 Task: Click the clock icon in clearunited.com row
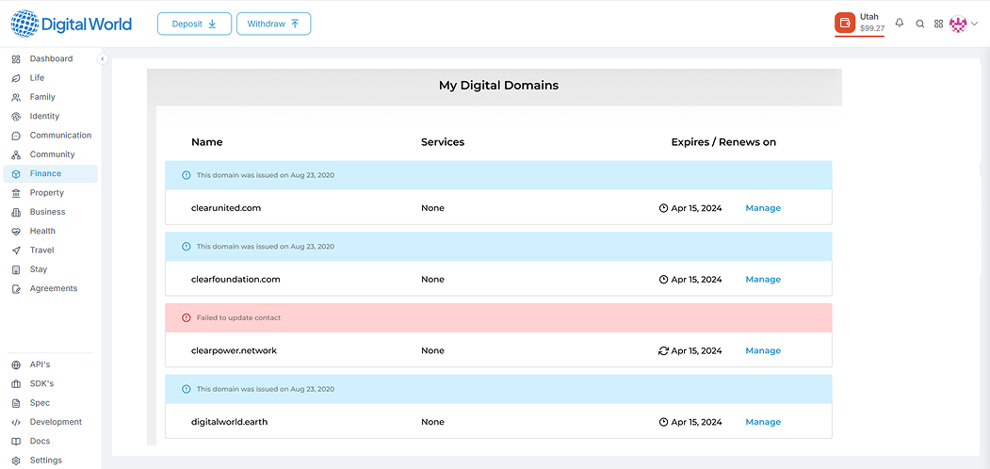pyautogui.click(x=663, y=208)
